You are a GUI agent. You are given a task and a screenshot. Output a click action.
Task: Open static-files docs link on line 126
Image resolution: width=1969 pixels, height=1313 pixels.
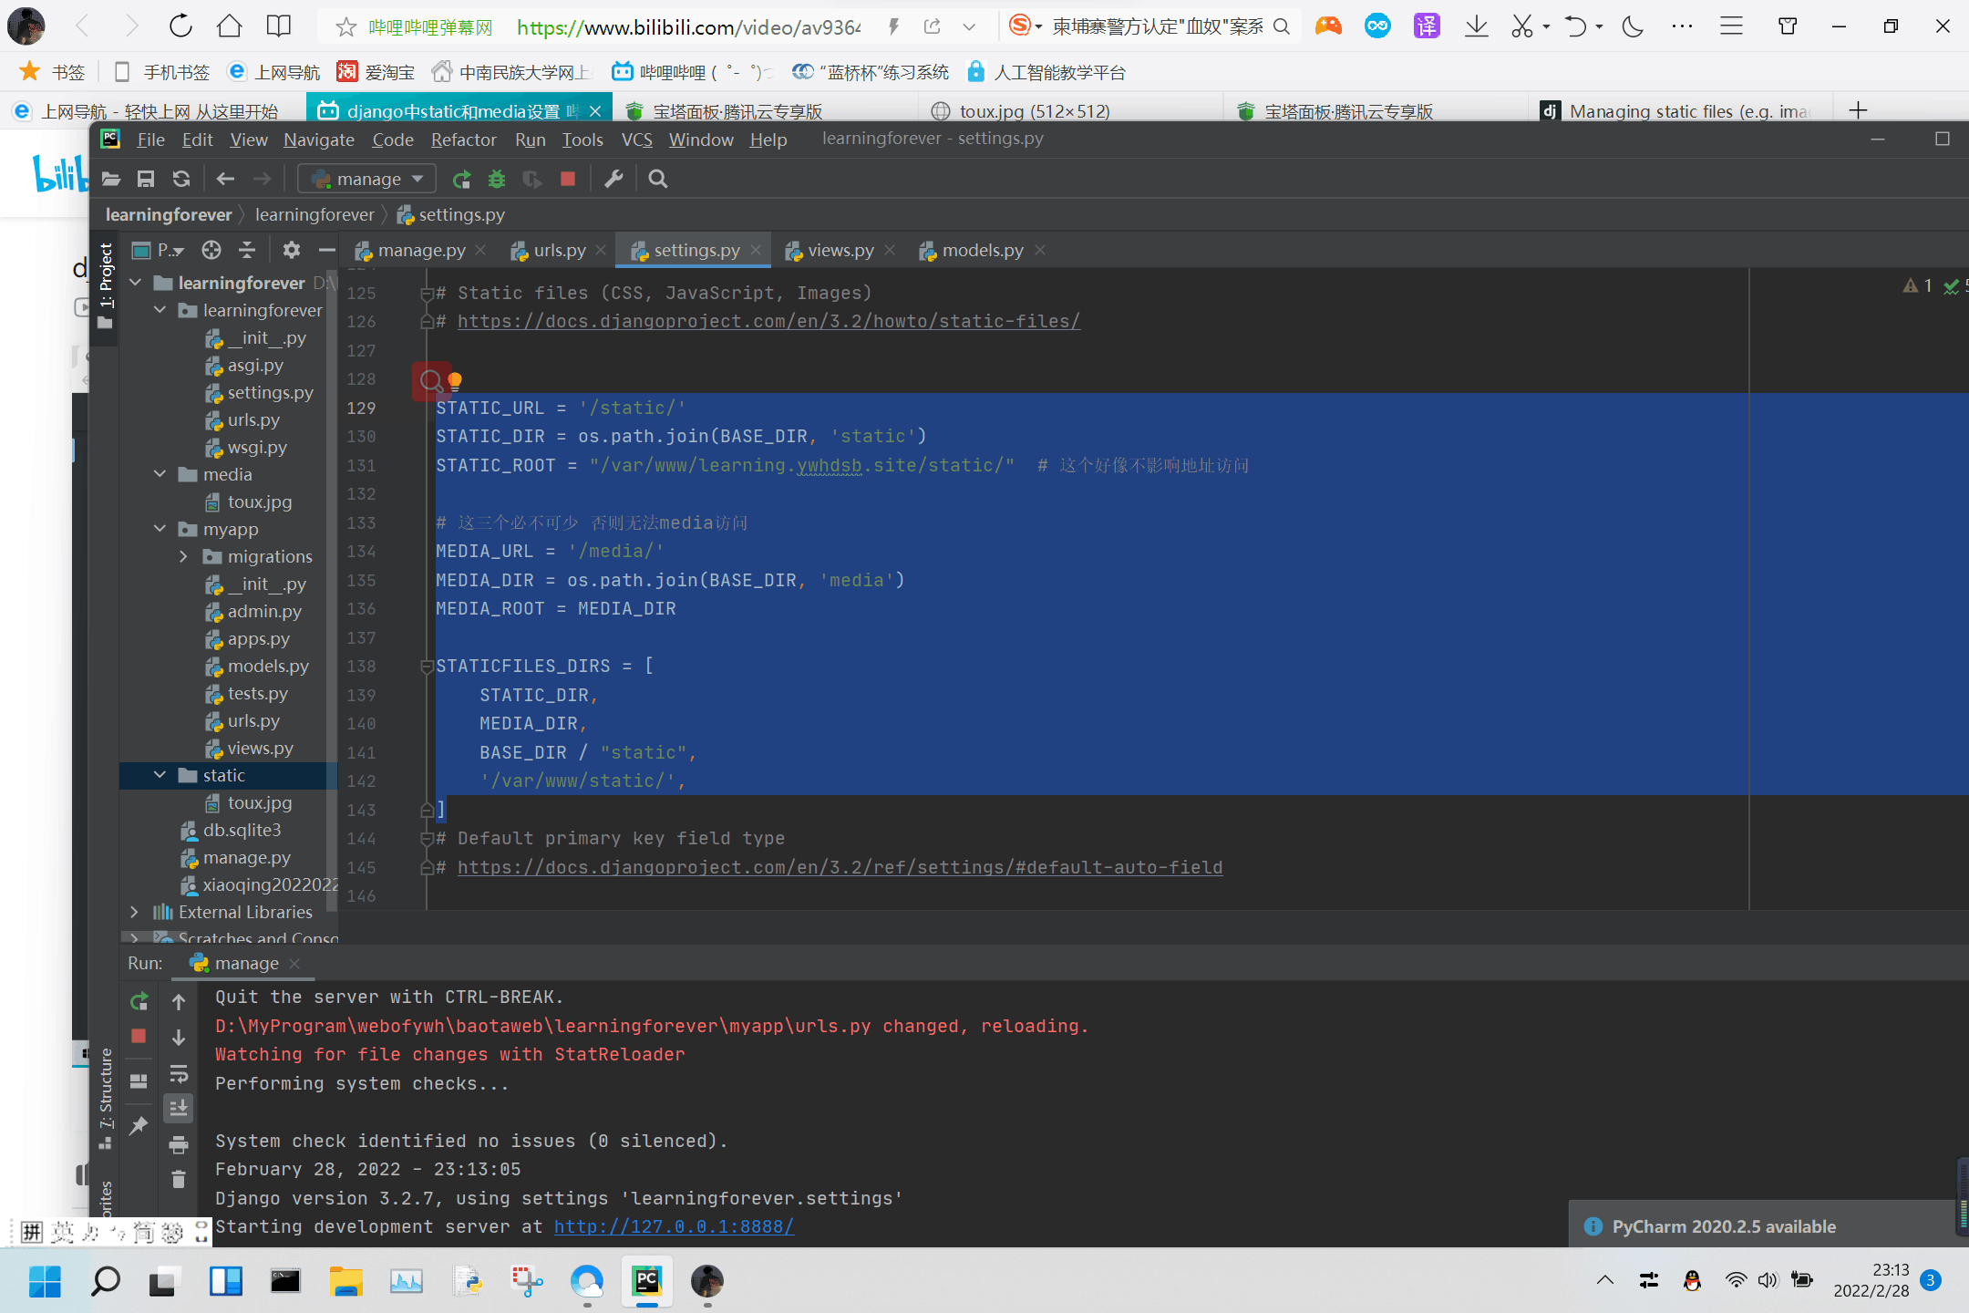click(x=768, y=321)
